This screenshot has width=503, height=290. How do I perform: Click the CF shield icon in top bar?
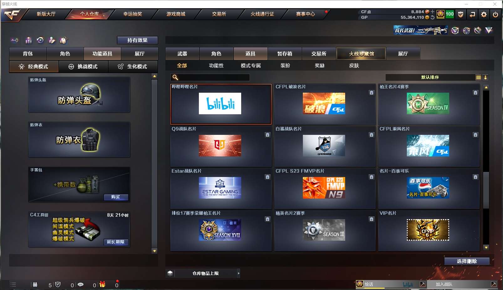(460, 14)
